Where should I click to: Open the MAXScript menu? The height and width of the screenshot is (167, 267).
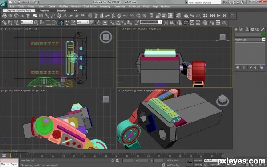click(134, 7)
